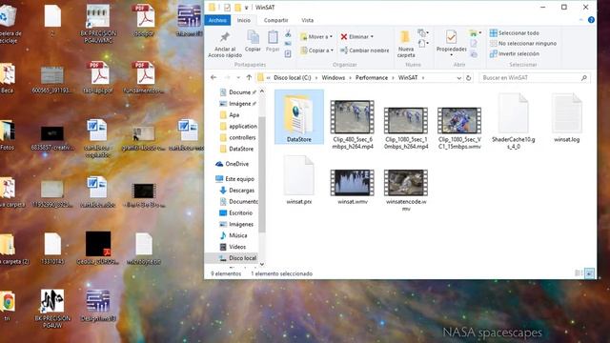Open the Copiar a dropdown

pos(316,50)
